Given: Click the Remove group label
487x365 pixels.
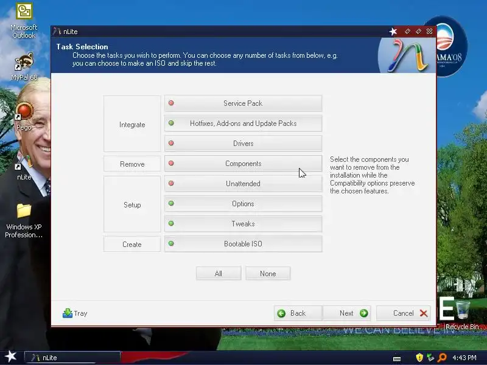Looking at the screenshot, I should 132,164.
